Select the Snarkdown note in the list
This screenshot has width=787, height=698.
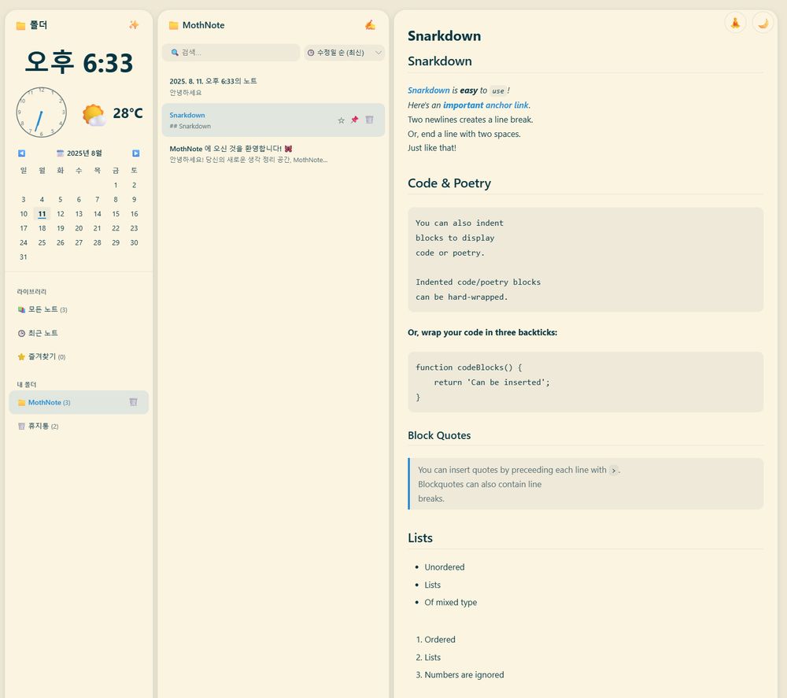pos(273,120)
